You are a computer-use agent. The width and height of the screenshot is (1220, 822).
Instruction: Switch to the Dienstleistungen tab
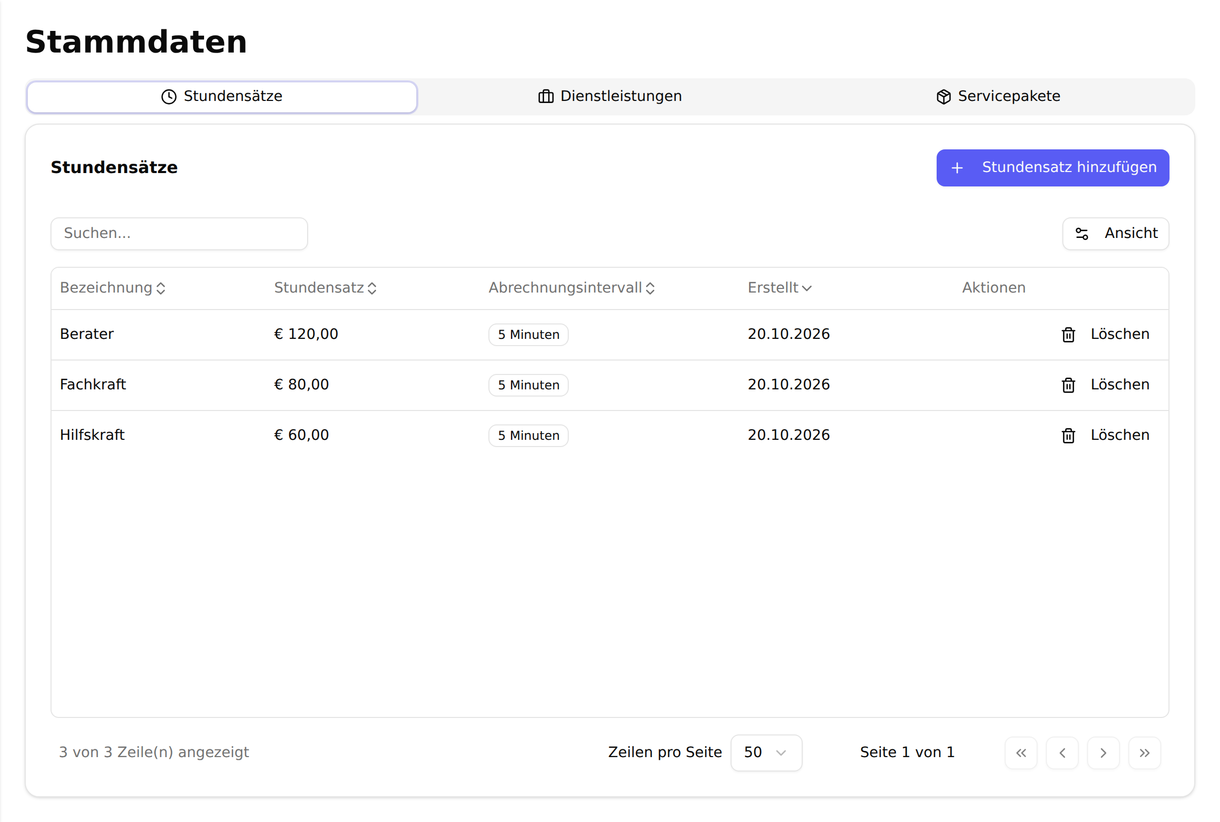pyautogui.click(x=609, y=96)
